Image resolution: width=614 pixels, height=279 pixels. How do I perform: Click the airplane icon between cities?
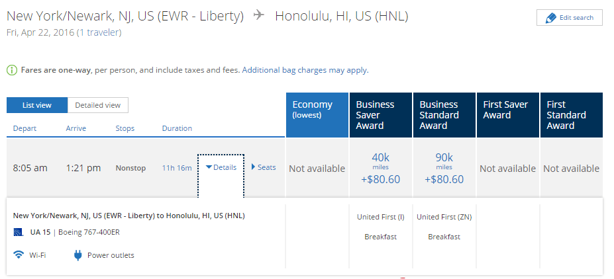pos(259,16)
